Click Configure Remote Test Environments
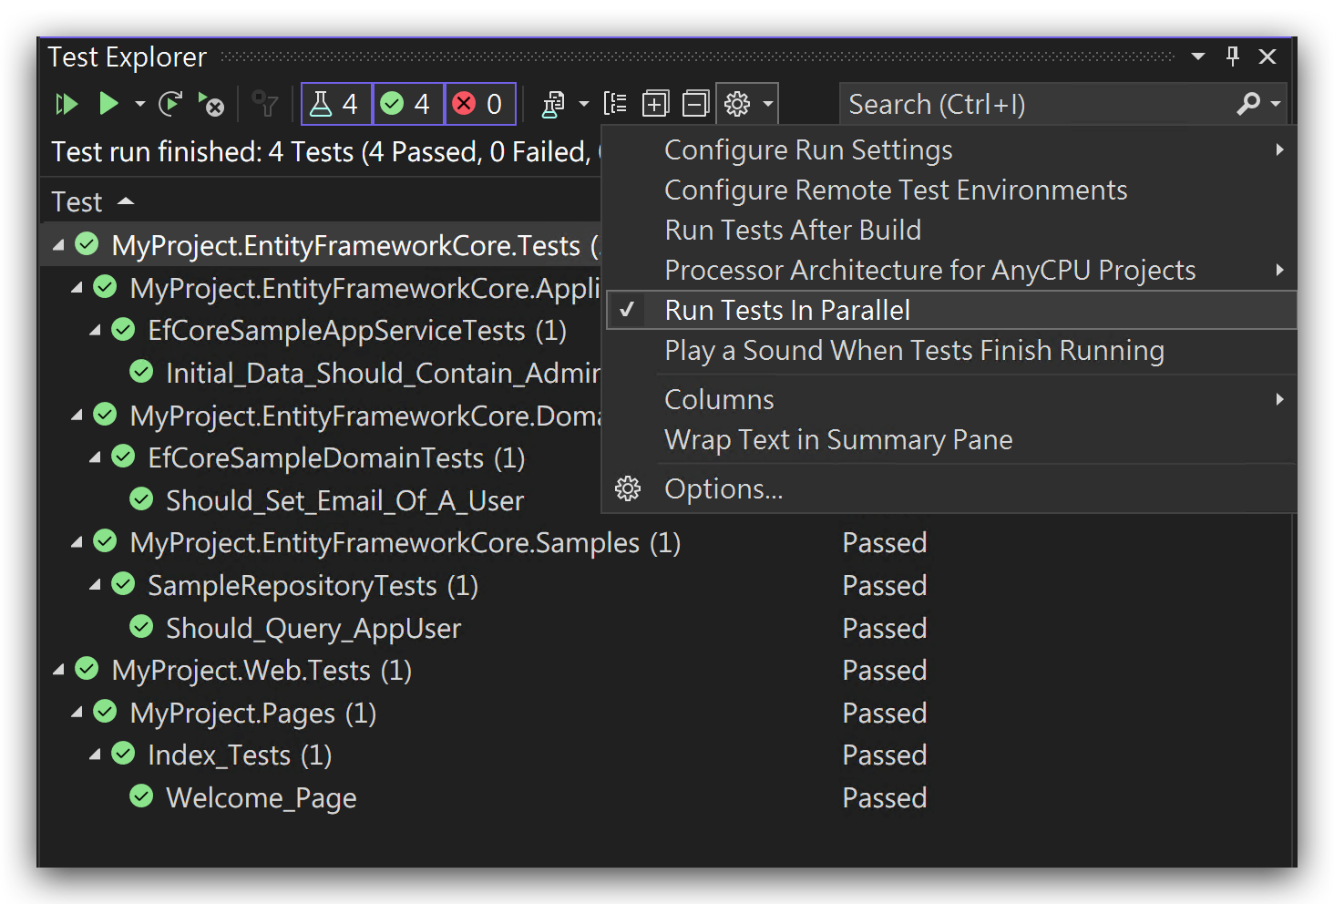Image resolution: width=1334 pixels, height=904 pixels. [x=896, y=190]
